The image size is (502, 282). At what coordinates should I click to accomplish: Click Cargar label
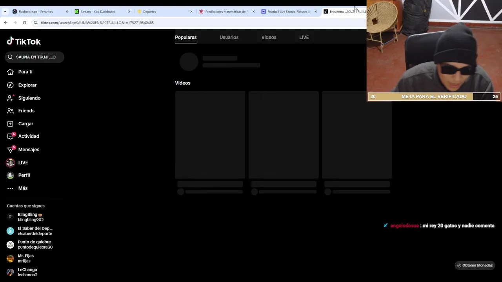pyautogui.click(x=26, y=124)
